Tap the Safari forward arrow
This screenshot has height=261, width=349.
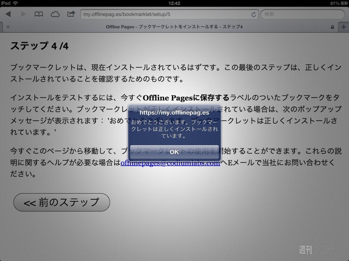coord(23,14)
